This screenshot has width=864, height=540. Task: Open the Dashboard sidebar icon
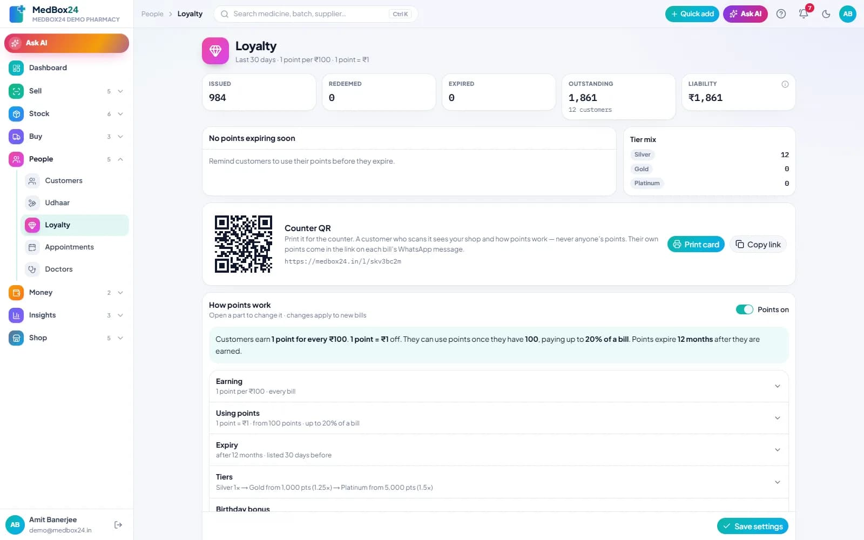coord(16,68)
